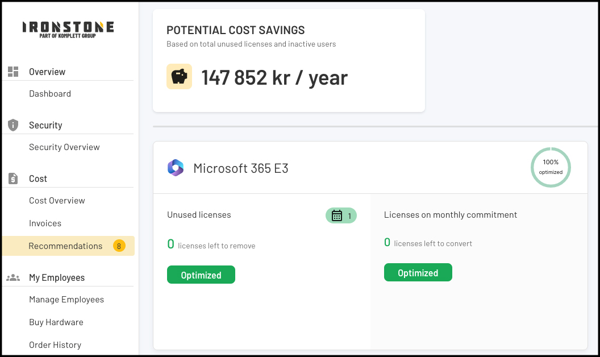This screenshot has height=357, width=600.
Task: Click the Microsoft 365 E3 title
Action: coord(241,168)
